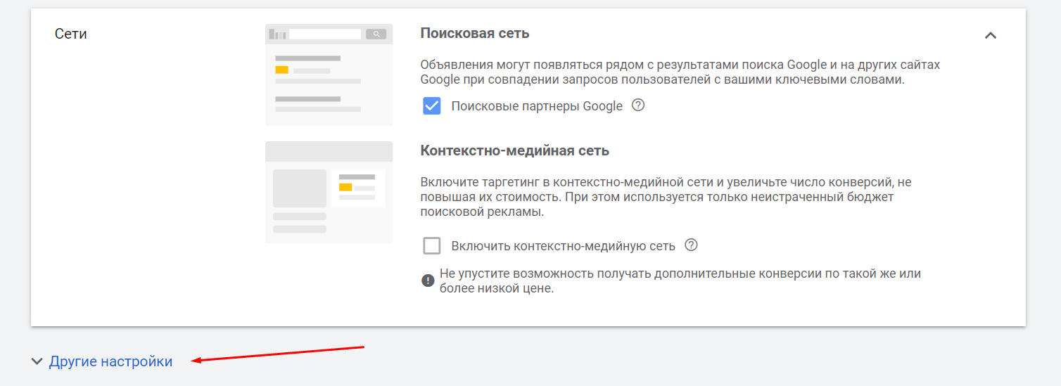The height and width of the screenshot is (386, 1061).
Task: Click the Поисковая сеть description paragraph
Action: click(x=679, y=72)
